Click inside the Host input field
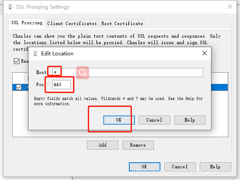Image resolution: width=240 pixels, height=180 pixels. [x=128, y=72]
